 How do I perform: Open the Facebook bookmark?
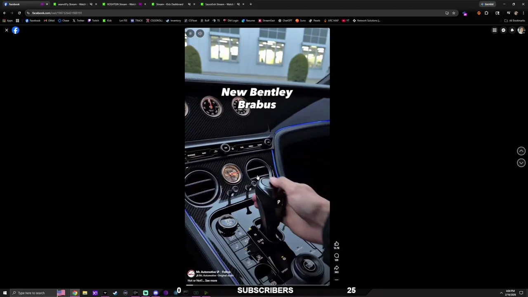coord(33,21)
